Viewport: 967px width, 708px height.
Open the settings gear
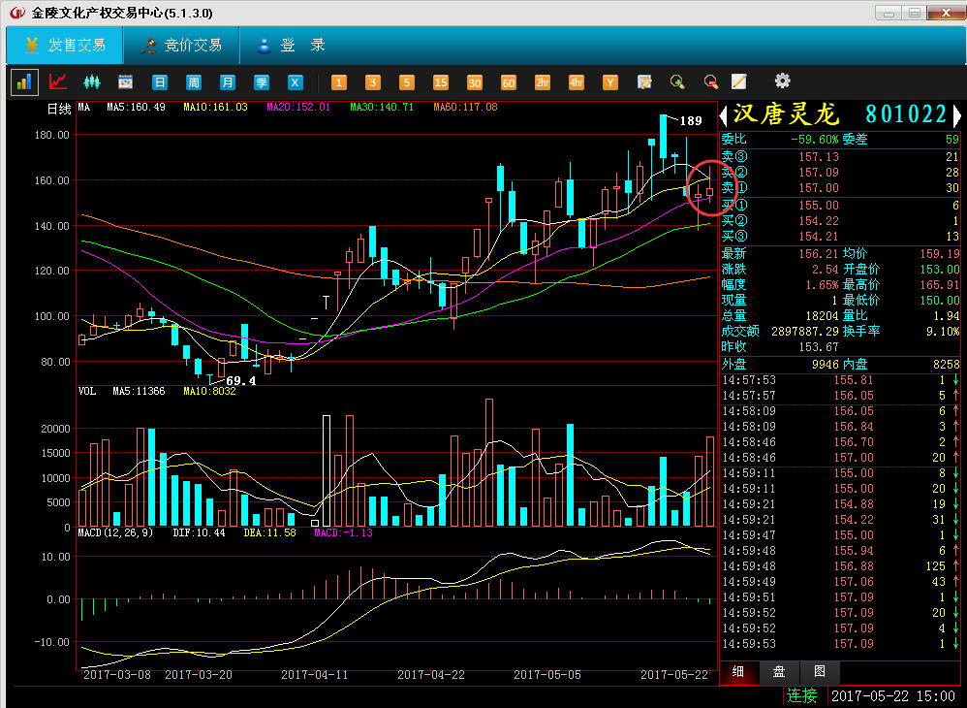[782, 80]
